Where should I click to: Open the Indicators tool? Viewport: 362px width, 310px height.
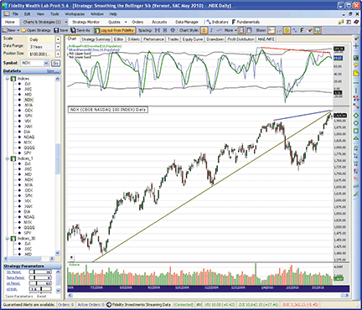click(217, 22)
